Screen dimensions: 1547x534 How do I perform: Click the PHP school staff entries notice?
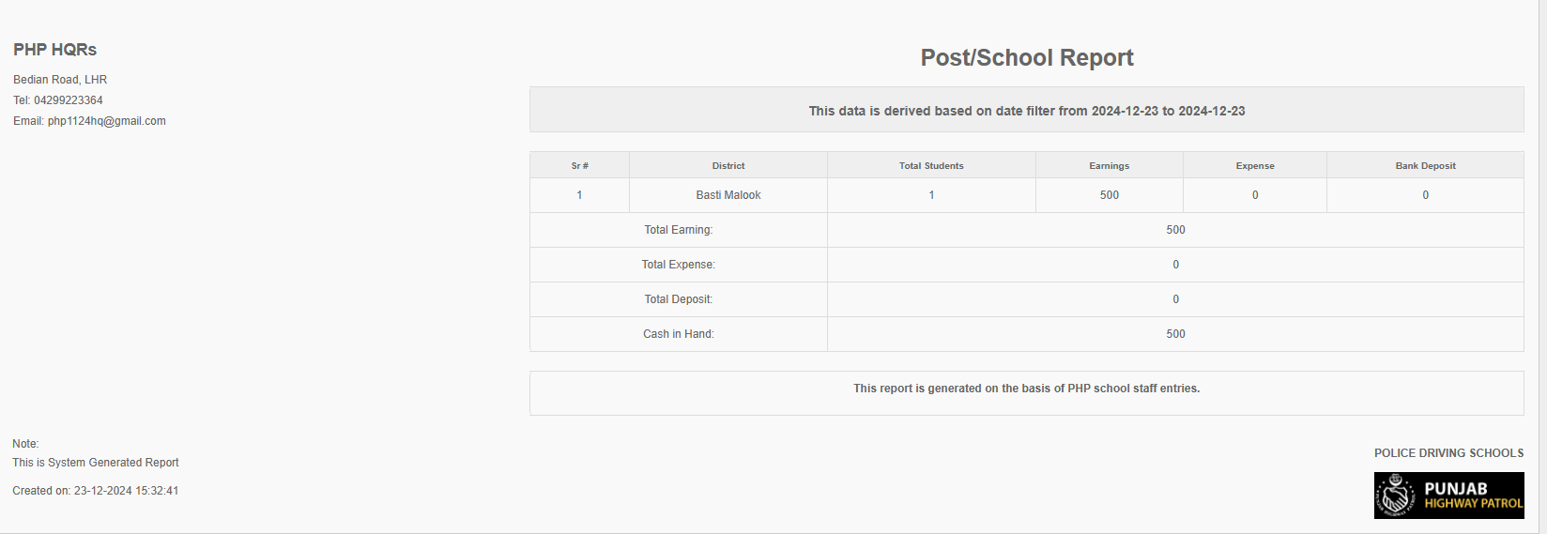(x=1027, y=389)
